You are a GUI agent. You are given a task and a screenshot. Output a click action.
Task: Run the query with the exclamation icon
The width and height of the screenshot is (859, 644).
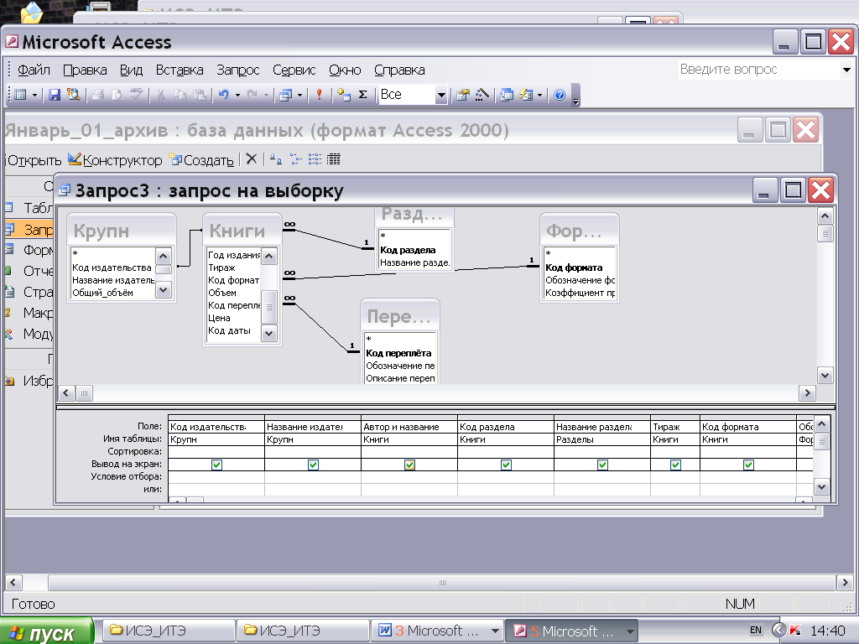(319, 95)
